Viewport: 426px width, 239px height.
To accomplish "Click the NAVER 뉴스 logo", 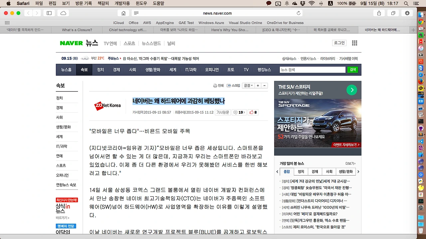I will (79, 43).
